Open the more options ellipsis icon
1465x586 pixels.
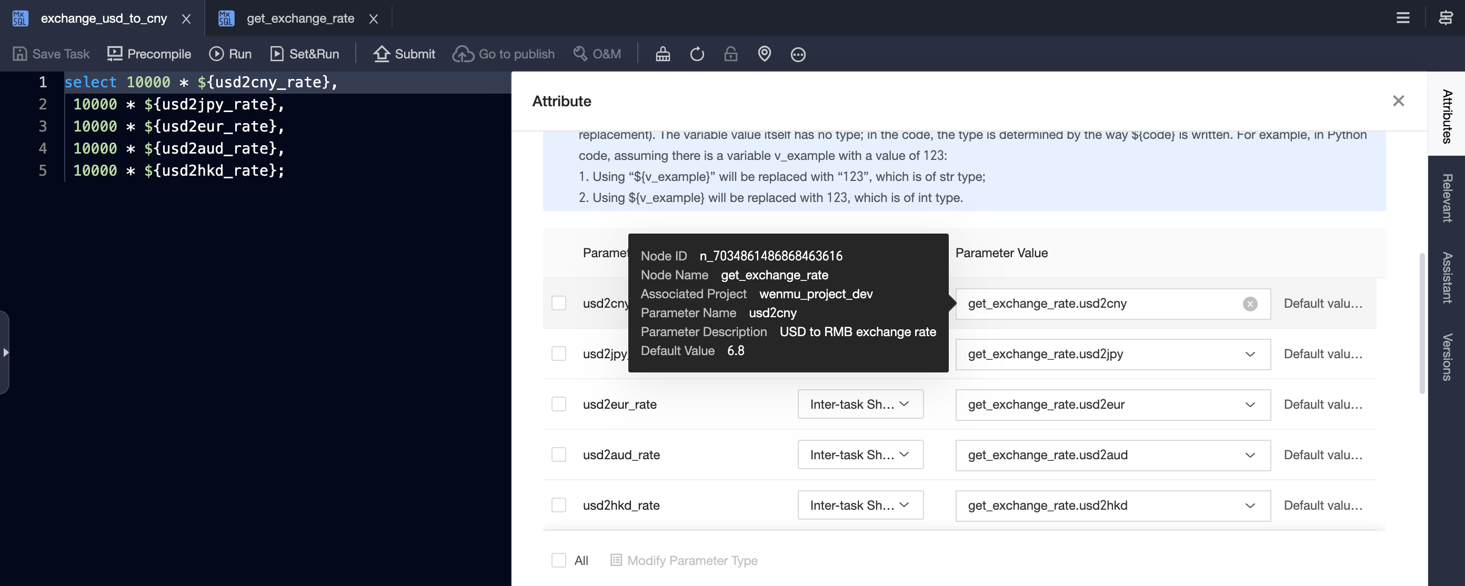tap(798, 55)
